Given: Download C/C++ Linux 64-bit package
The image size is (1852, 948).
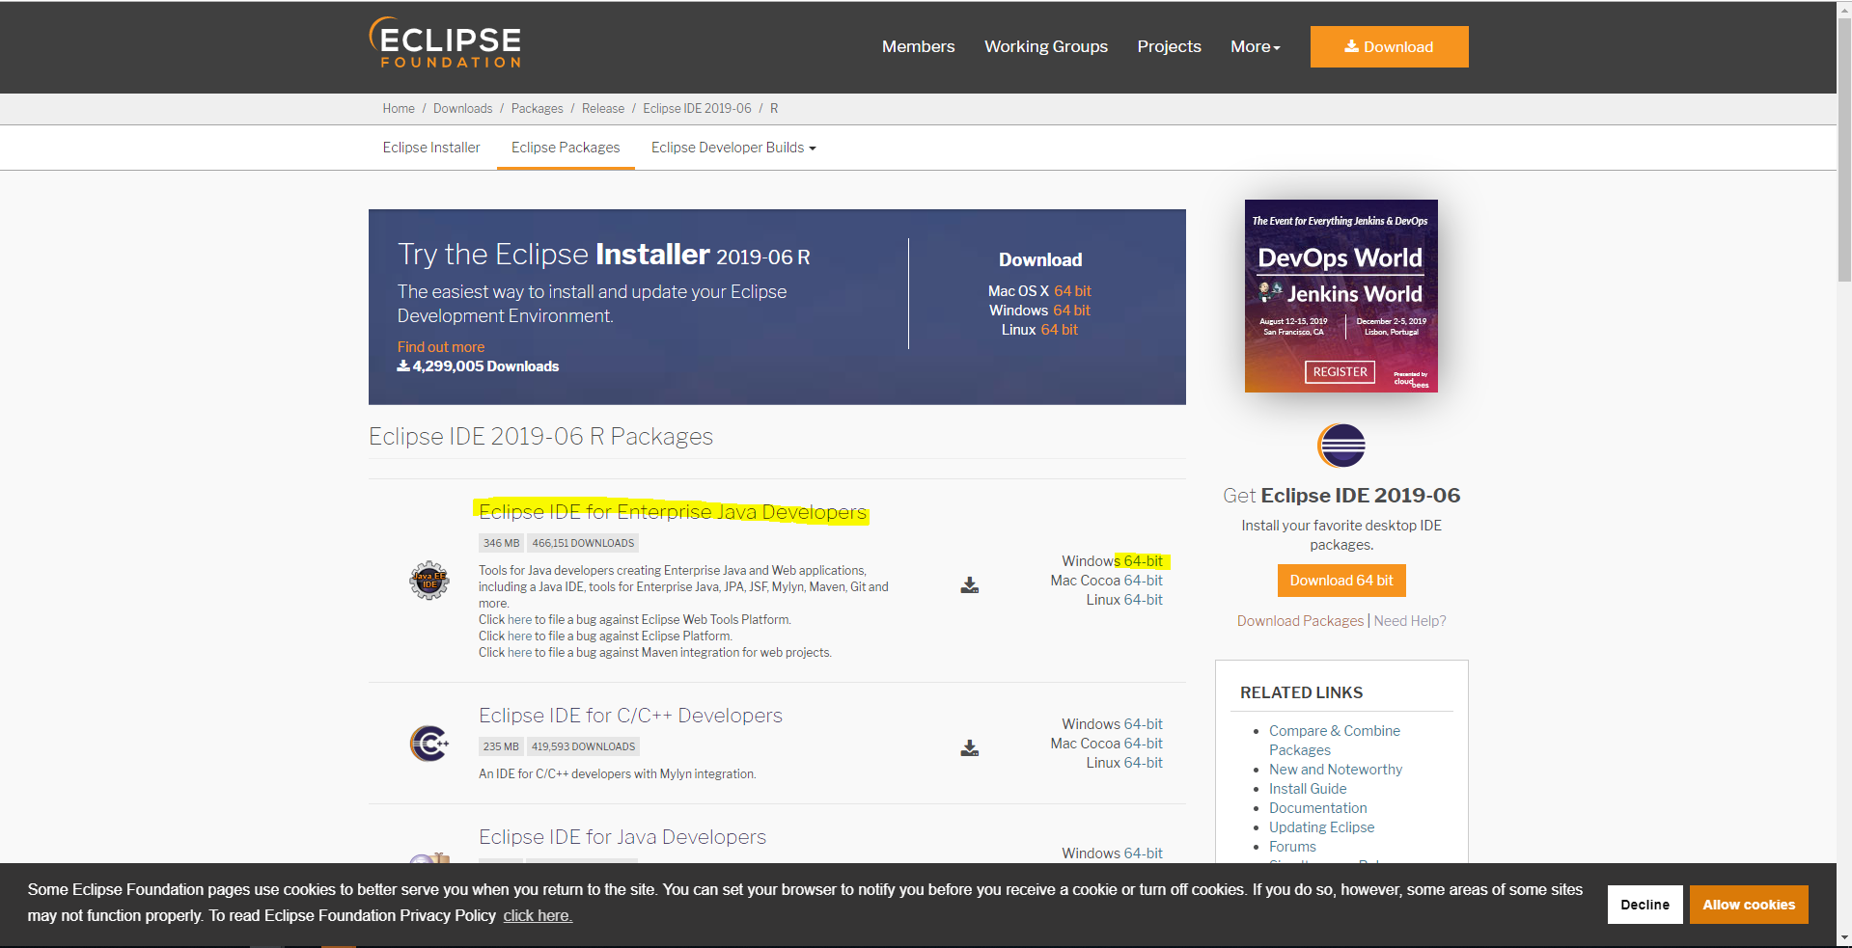Looking at the screenshot, I should [x=1143, y=763].
